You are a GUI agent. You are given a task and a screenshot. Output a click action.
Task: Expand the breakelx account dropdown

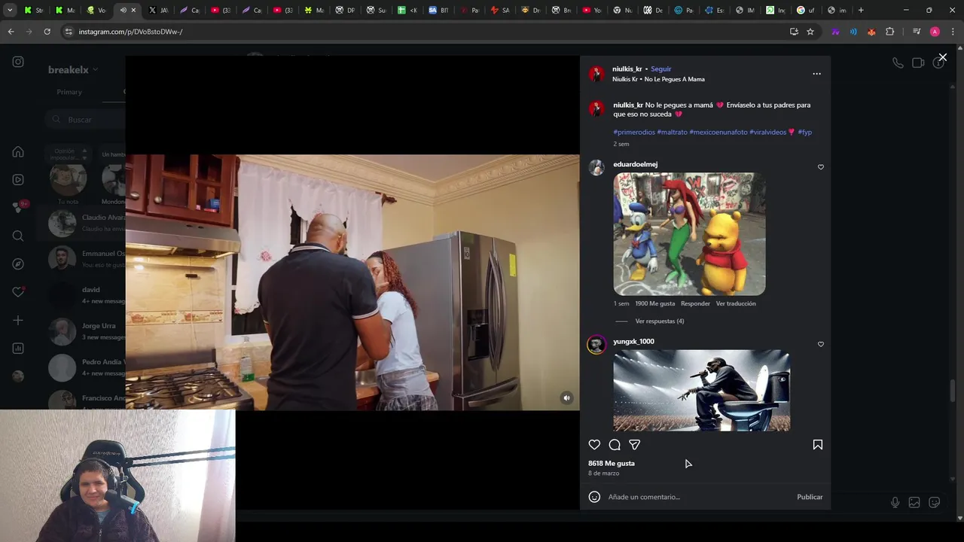73,70
